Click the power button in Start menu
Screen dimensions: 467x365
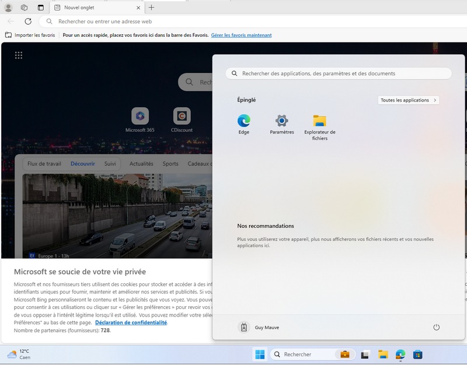pyautogui.click(x=436, y=327)
